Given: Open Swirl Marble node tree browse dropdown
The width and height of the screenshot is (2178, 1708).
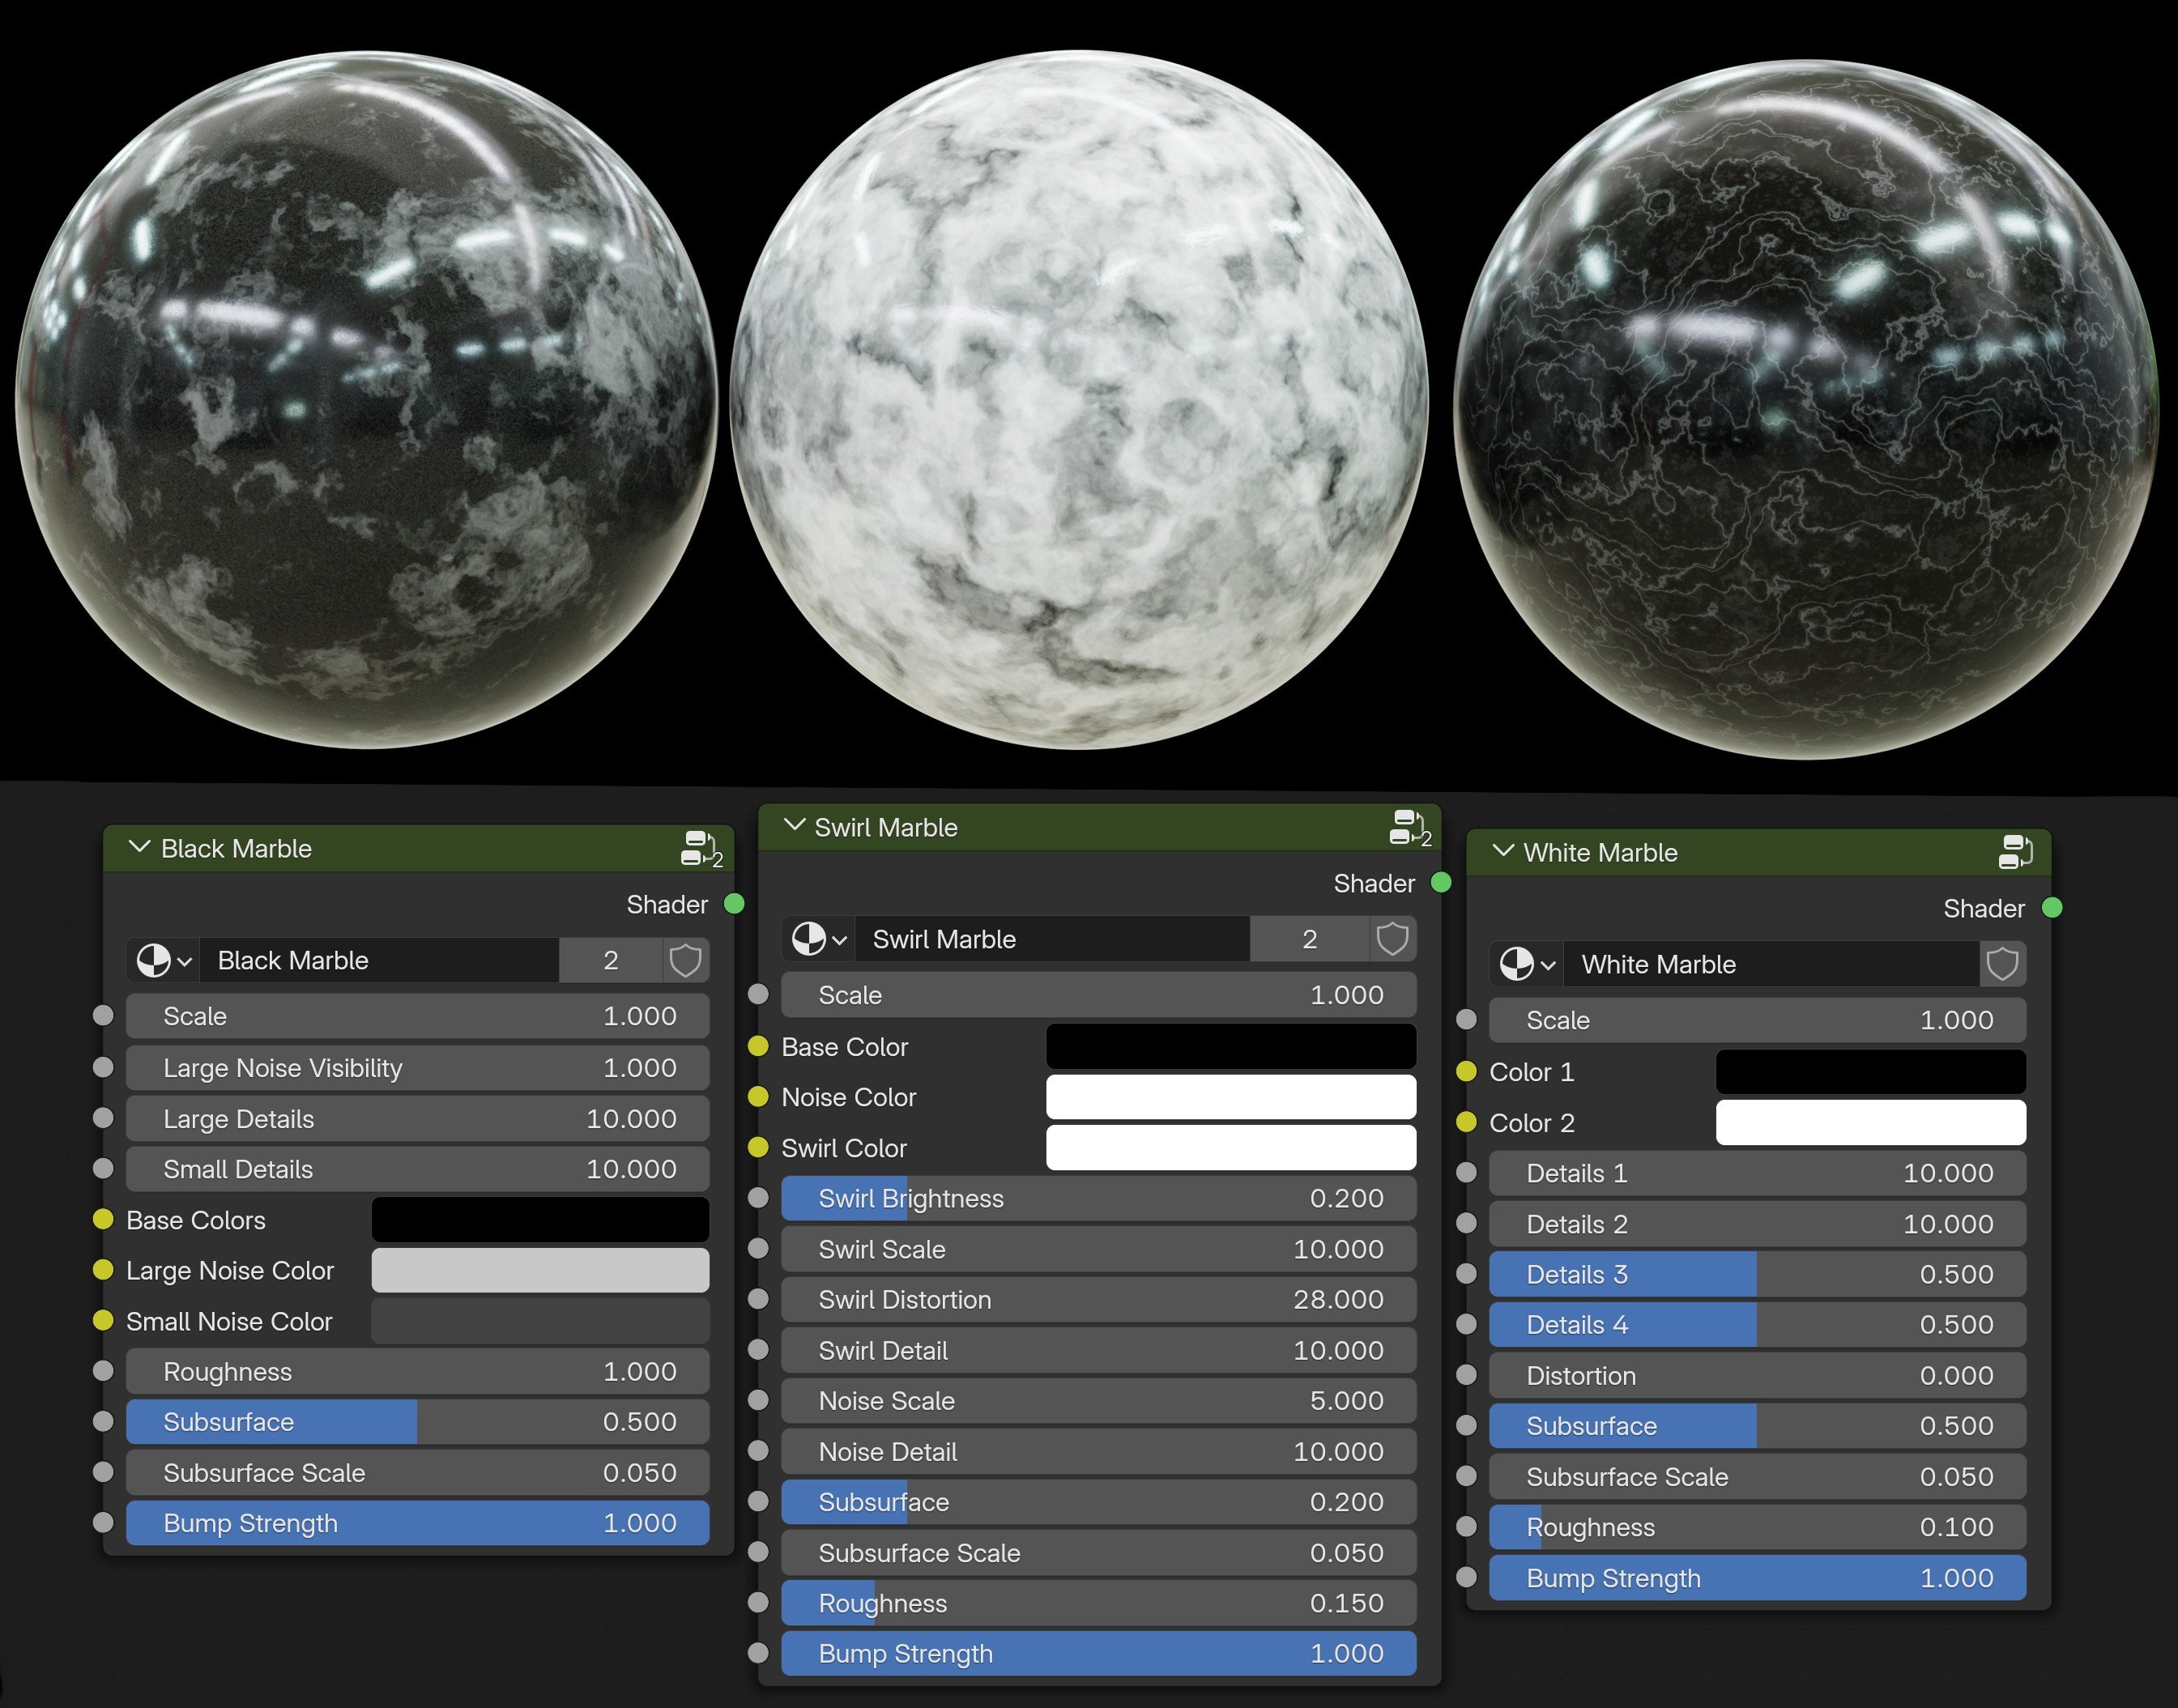Looking at the screenshot, I should pos(819,939).
